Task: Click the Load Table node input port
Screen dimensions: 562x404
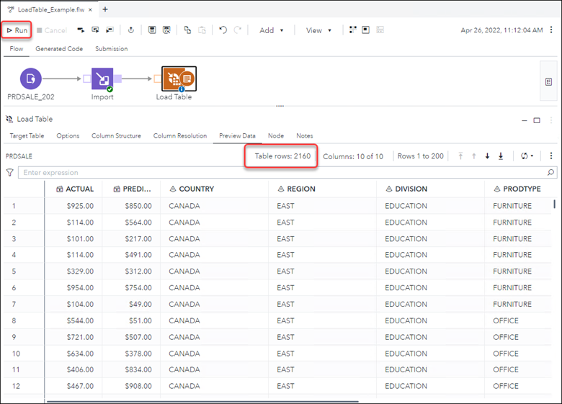Action: tap(157, 78)
